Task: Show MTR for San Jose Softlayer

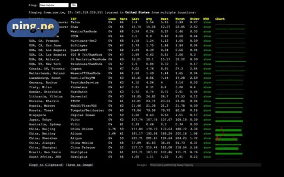Action: point(207,46)
